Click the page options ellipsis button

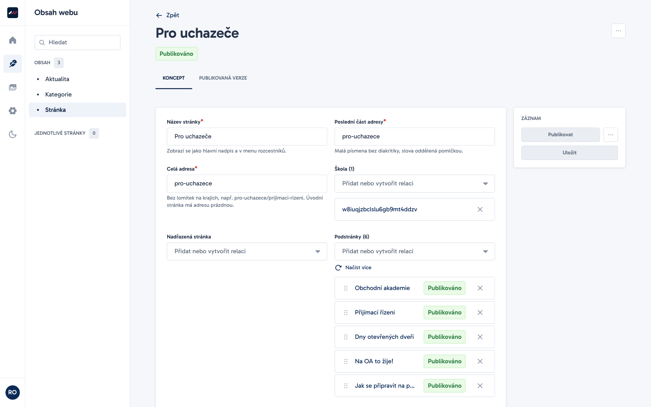pyautogui.click(x=618, y=31)
